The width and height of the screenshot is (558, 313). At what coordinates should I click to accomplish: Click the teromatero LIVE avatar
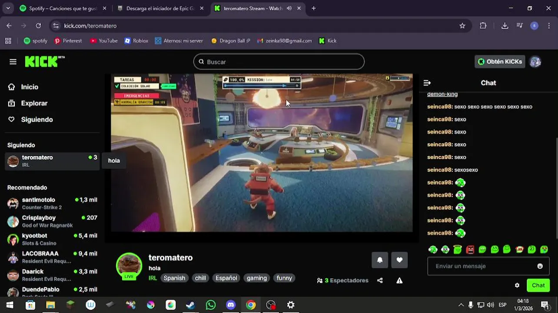point(129,266)
